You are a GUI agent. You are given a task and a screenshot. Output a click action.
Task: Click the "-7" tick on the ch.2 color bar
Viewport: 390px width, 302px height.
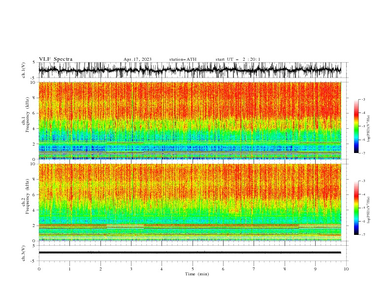363,235
